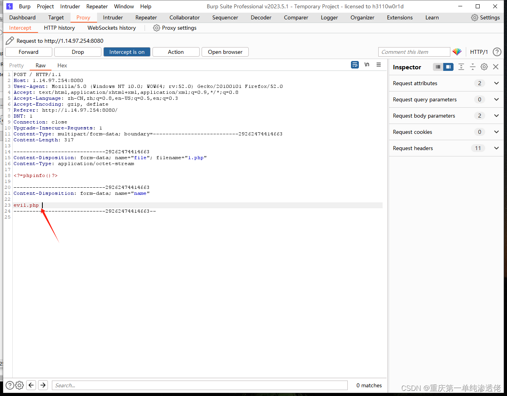The width and height of the screenshot is (507, 396).
Task: Open the WebSockets history sub-tab
Action: (112, 28)
